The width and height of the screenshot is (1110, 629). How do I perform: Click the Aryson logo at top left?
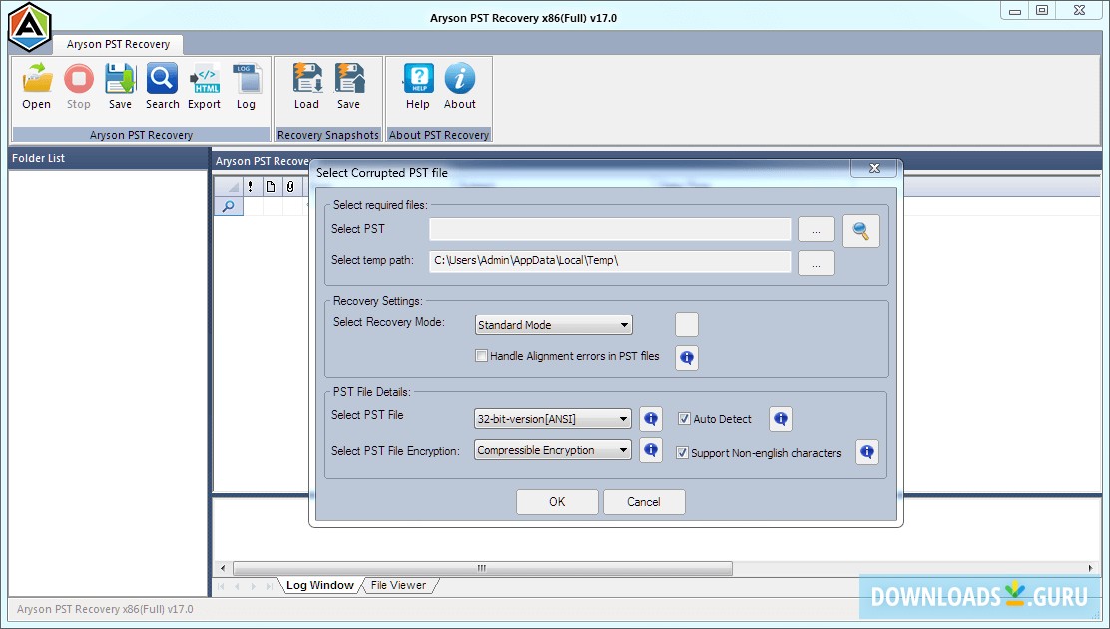coord(29,27)
